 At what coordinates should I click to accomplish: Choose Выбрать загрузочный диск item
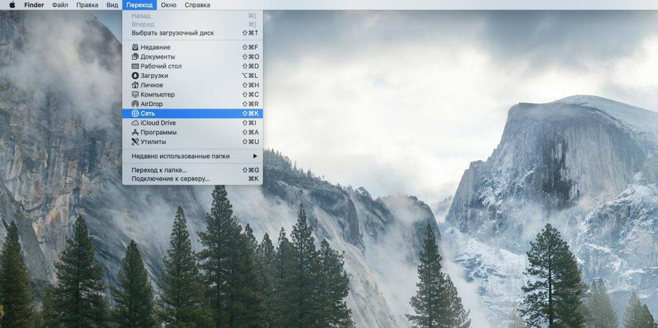(173, 33)
